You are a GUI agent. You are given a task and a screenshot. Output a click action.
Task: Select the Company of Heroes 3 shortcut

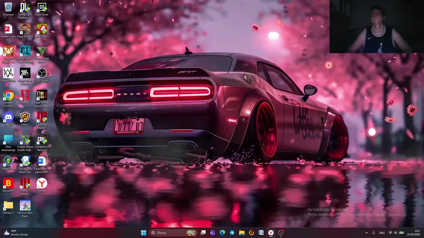(42, 143)
